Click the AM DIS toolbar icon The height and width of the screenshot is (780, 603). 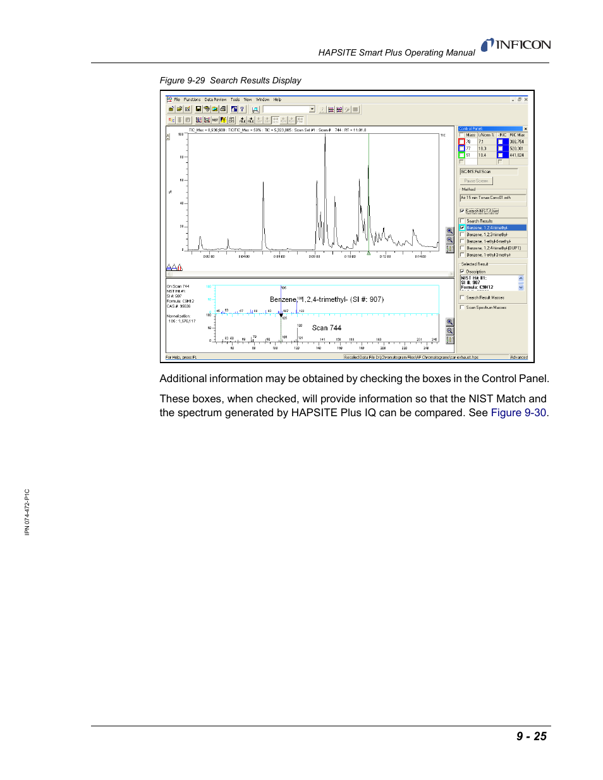[231, 120]
